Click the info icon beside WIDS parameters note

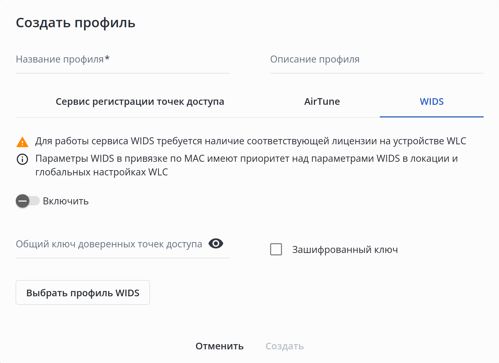coord(22,159)
